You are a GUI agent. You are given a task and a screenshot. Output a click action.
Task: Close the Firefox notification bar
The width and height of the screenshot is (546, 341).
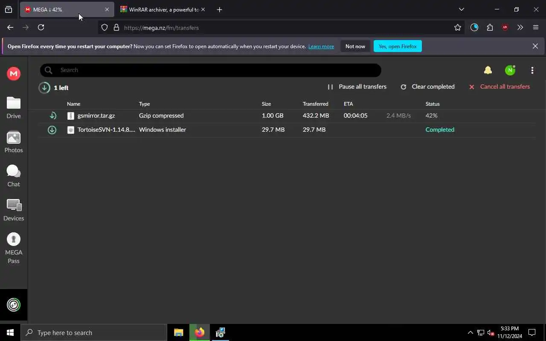coord(535,46)
